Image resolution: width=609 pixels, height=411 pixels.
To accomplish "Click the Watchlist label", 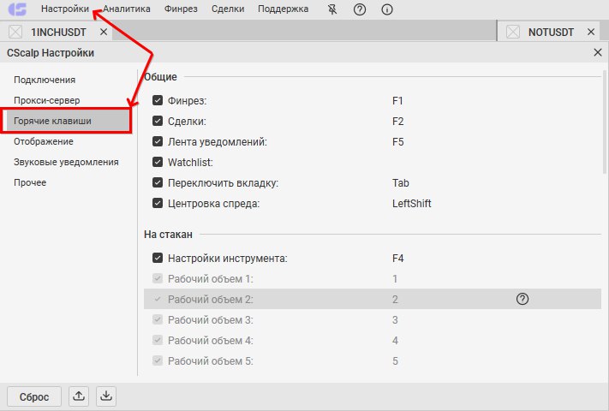I will coord(190,162).
